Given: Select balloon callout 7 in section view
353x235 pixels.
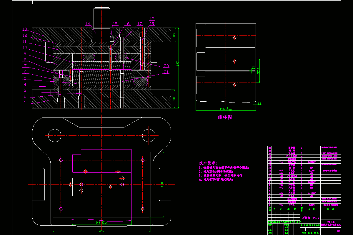Looking at the screenshot, I should pos(25,66).
